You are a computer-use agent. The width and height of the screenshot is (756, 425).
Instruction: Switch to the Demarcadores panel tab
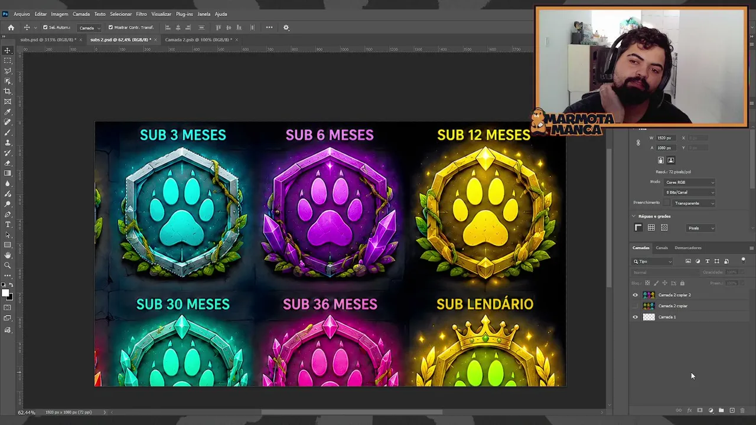coord(688,248)
